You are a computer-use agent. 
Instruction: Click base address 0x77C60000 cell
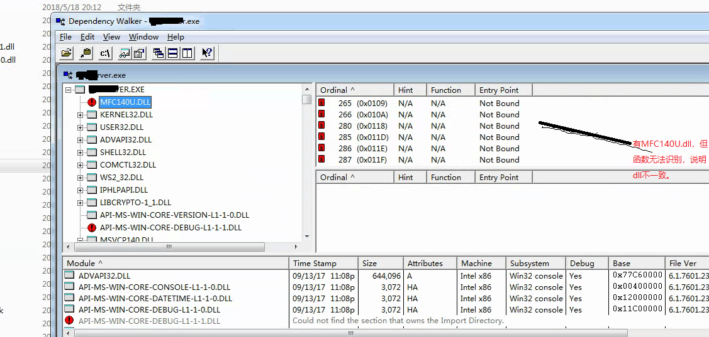[x=637, y=275]
